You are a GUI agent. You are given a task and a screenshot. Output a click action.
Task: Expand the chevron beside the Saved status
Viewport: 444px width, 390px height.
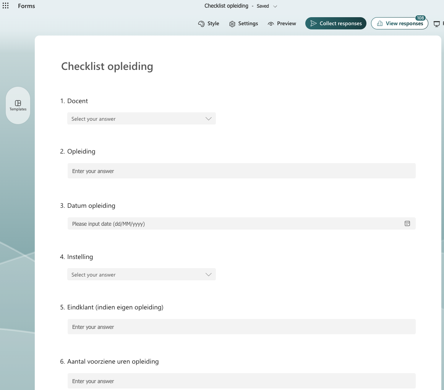click(275, 6)
